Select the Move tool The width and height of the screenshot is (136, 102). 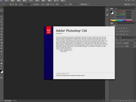coord(1,11)
